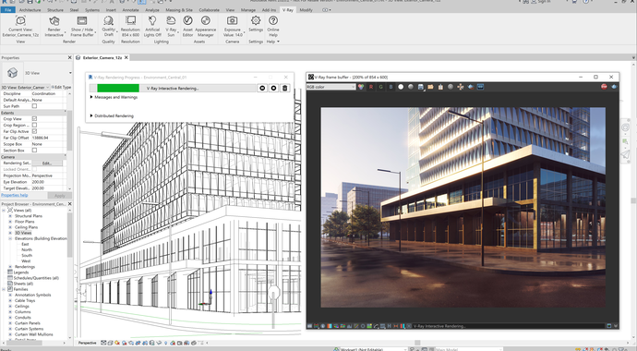Show or hide the Frame Buffer
Screen dimensions: 637x351
pyautogui.click(x=82, y=27)
